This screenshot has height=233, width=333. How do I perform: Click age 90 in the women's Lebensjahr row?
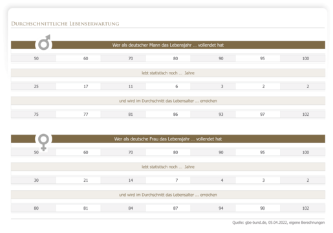221,152
